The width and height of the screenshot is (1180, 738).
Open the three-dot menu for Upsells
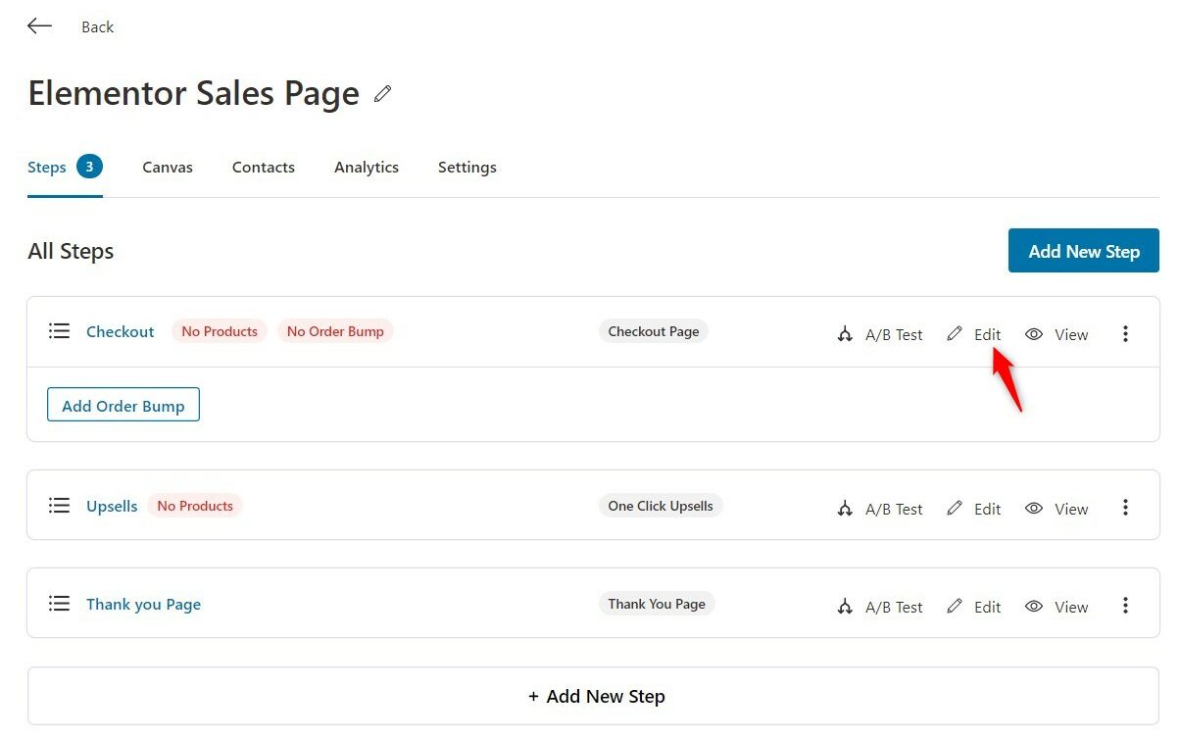pos(1125,508)
